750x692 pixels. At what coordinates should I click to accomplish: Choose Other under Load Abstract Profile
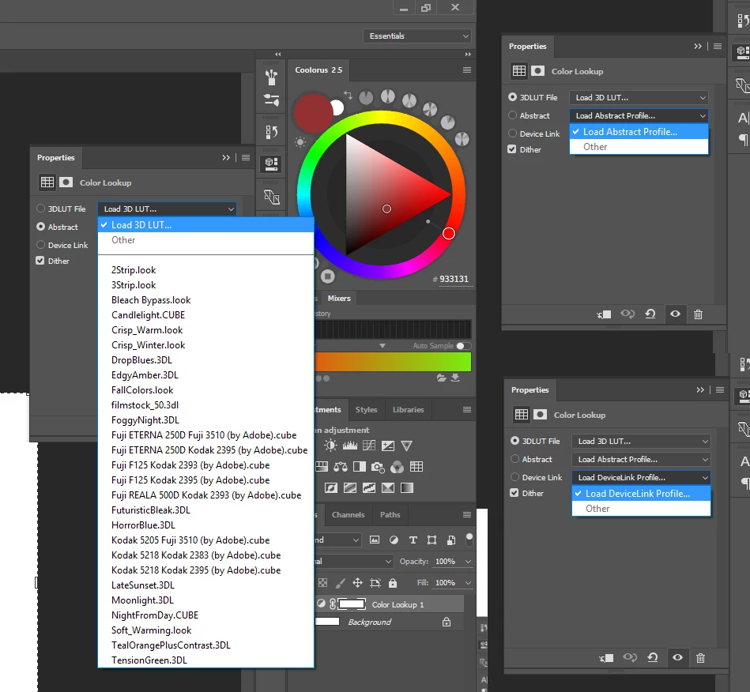click(x=639, y=147)
